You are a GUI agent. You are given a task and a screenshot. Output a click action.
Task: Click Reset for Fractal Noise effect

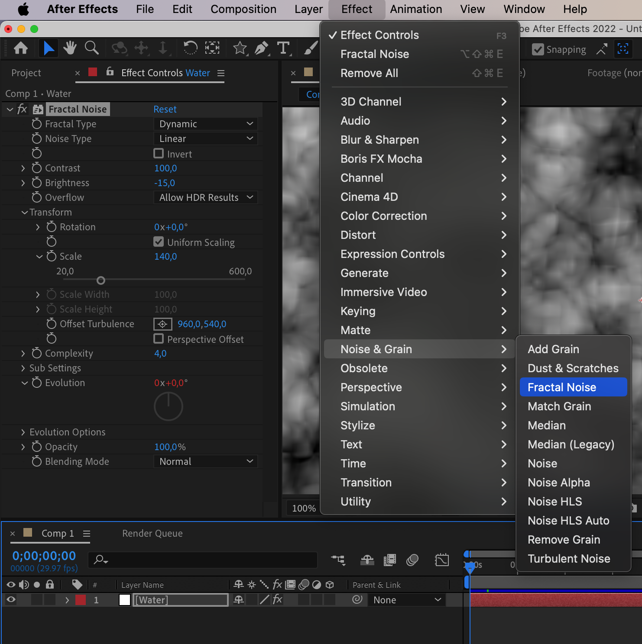pyautogui.click(x=165, y=109)
